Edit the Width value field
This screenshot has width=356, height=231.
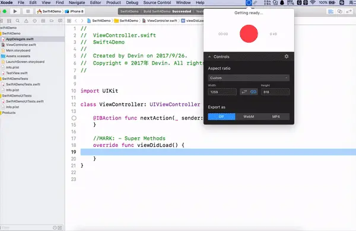[x=223, y=92]
